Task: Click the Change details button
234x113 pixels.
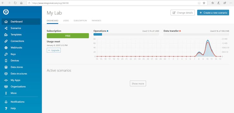Action: point(183,13)
